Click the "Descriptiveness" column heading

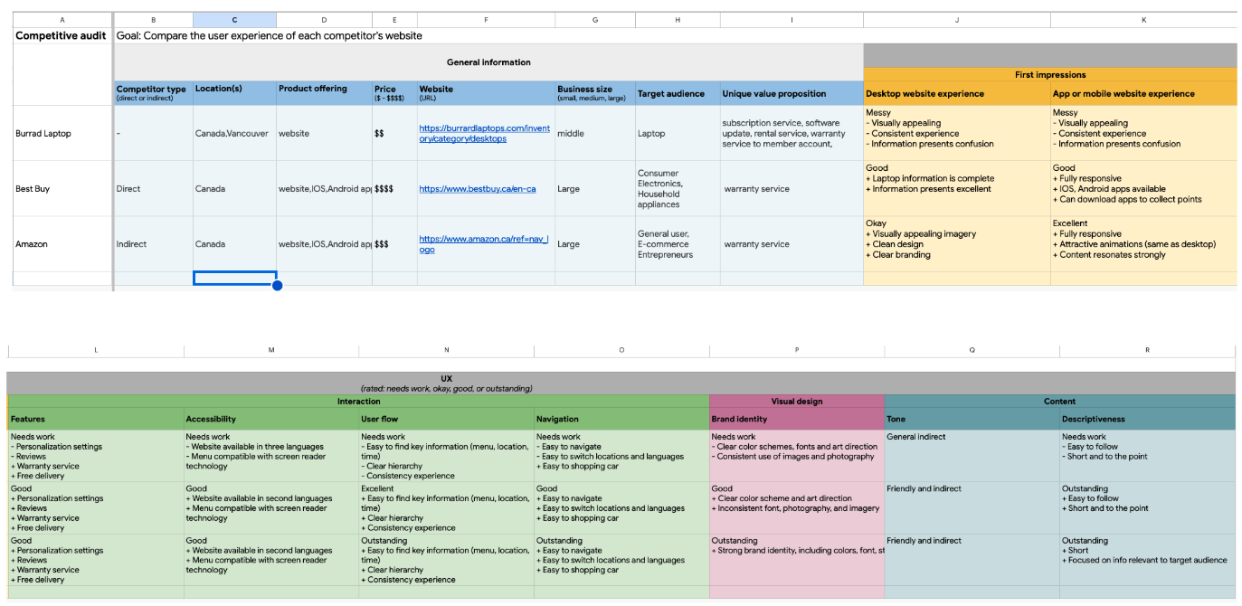coord(1147,419)
